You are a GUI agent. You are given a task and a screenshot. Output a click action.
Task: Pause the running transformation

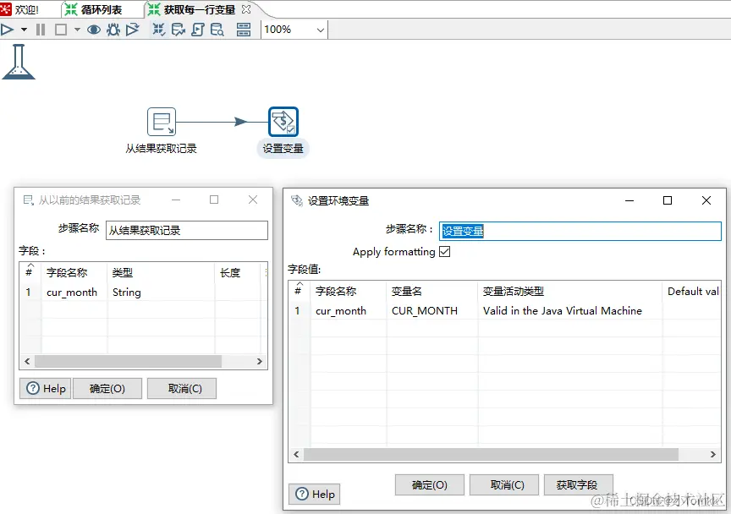click(x=41, y=30)
